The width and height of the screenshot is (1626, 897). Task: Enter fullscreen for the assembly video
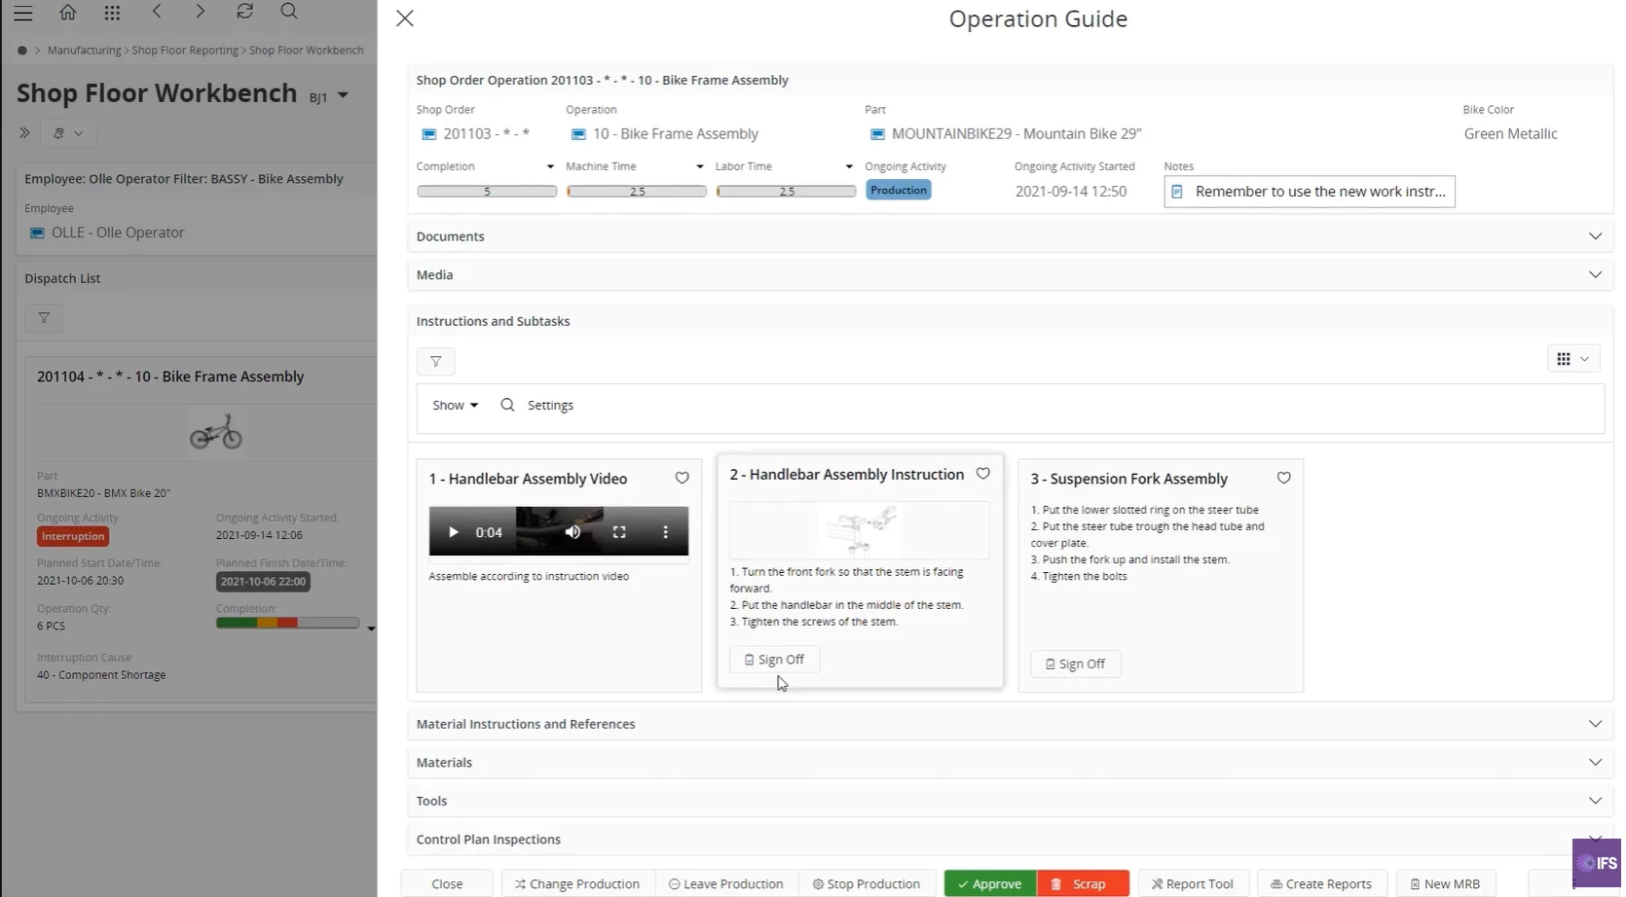(619, 532)
